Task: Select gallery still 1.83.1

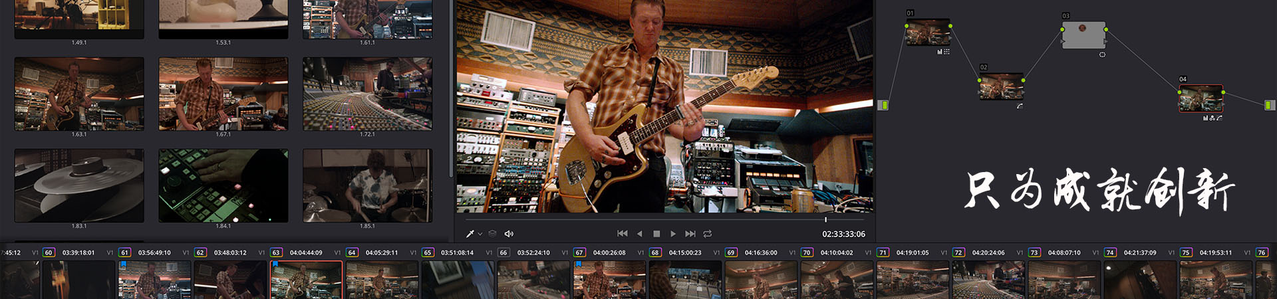Action: [x=79, y=185]
